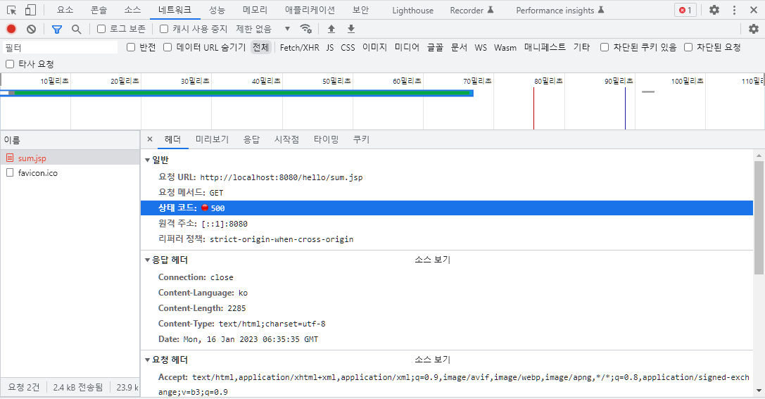Export HAR file download arrow icon

click(350, 29)
